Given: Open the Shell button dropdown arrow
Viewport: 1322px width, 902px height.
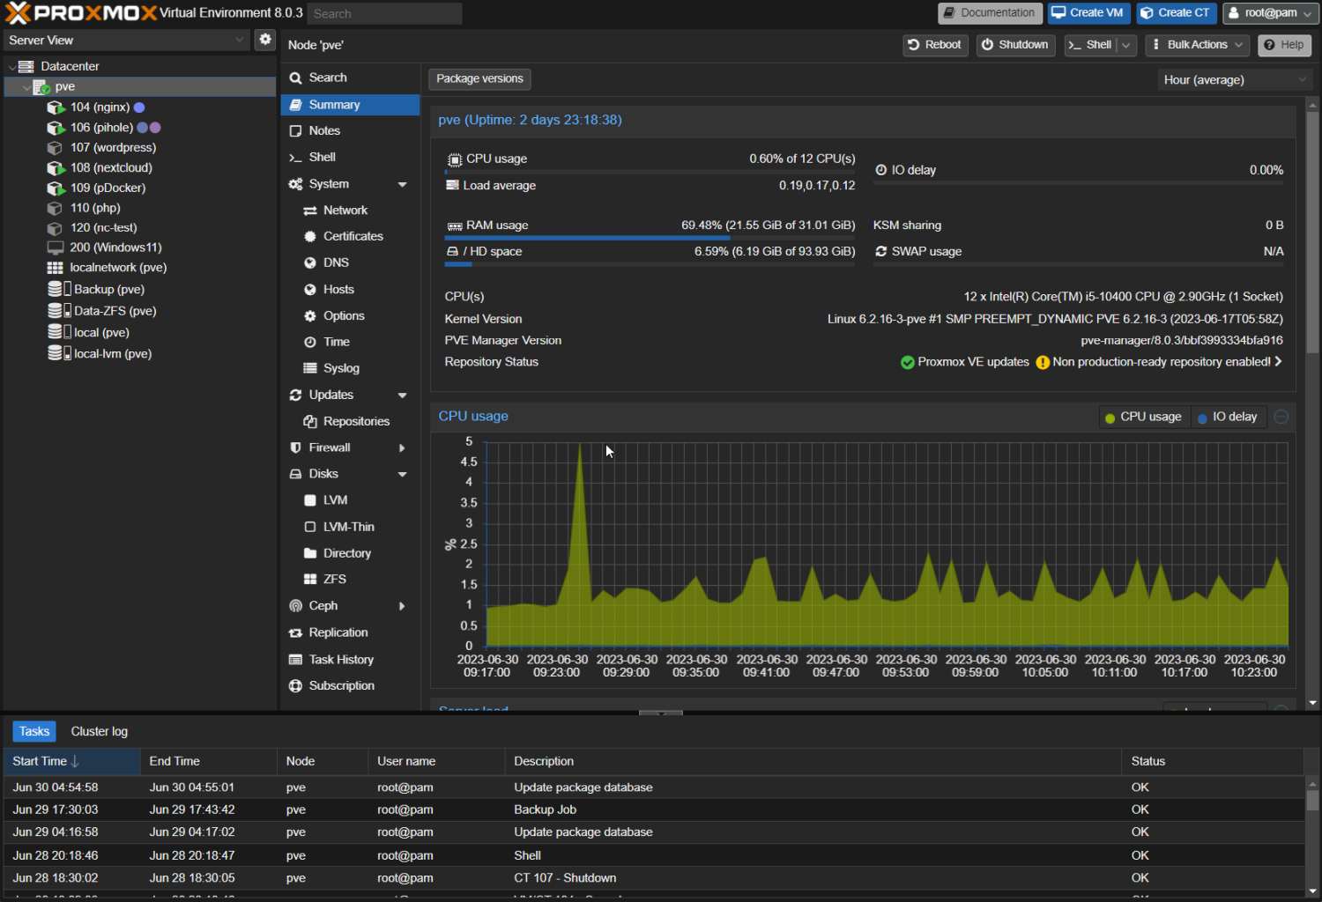Looking at the screenshot, I should pyautogui.click(x=1126, y=45).
